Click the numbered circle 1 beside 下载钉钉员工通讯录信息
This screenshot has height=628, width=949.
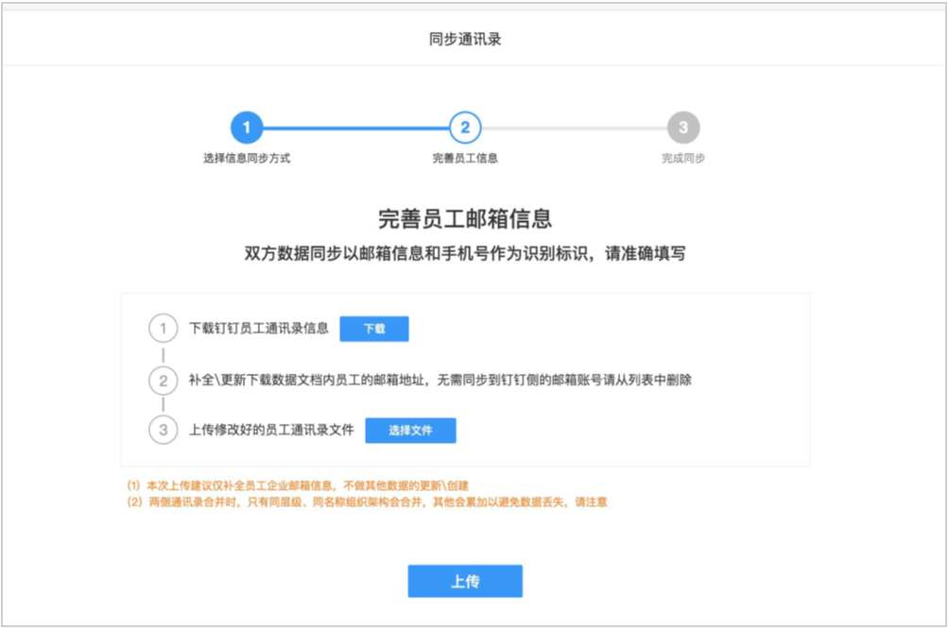tap(164, 329)
